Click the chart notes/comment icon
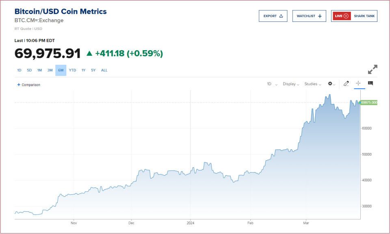This screenshot has height=234, width=390. coord(370,83)
